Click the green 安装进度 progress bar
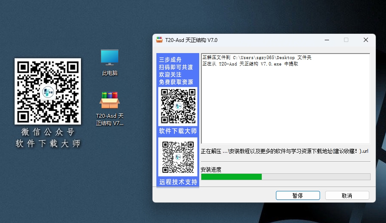 coord(286,177)
